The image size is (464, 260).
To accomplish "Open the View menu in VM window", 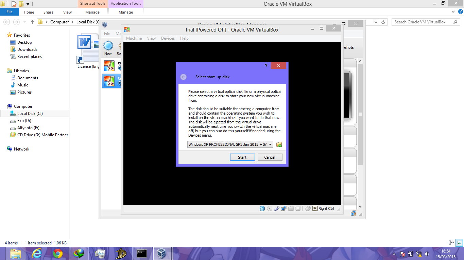I will point(152,38).
